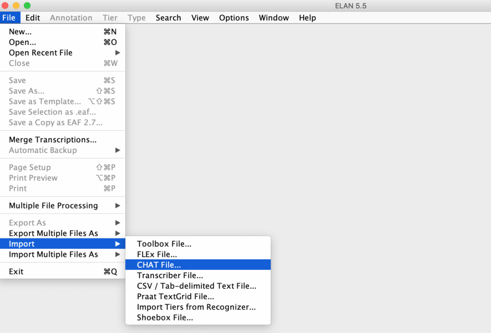Click the disabled Save a Copy as EAF 2.7... entry

click(63, 123)
